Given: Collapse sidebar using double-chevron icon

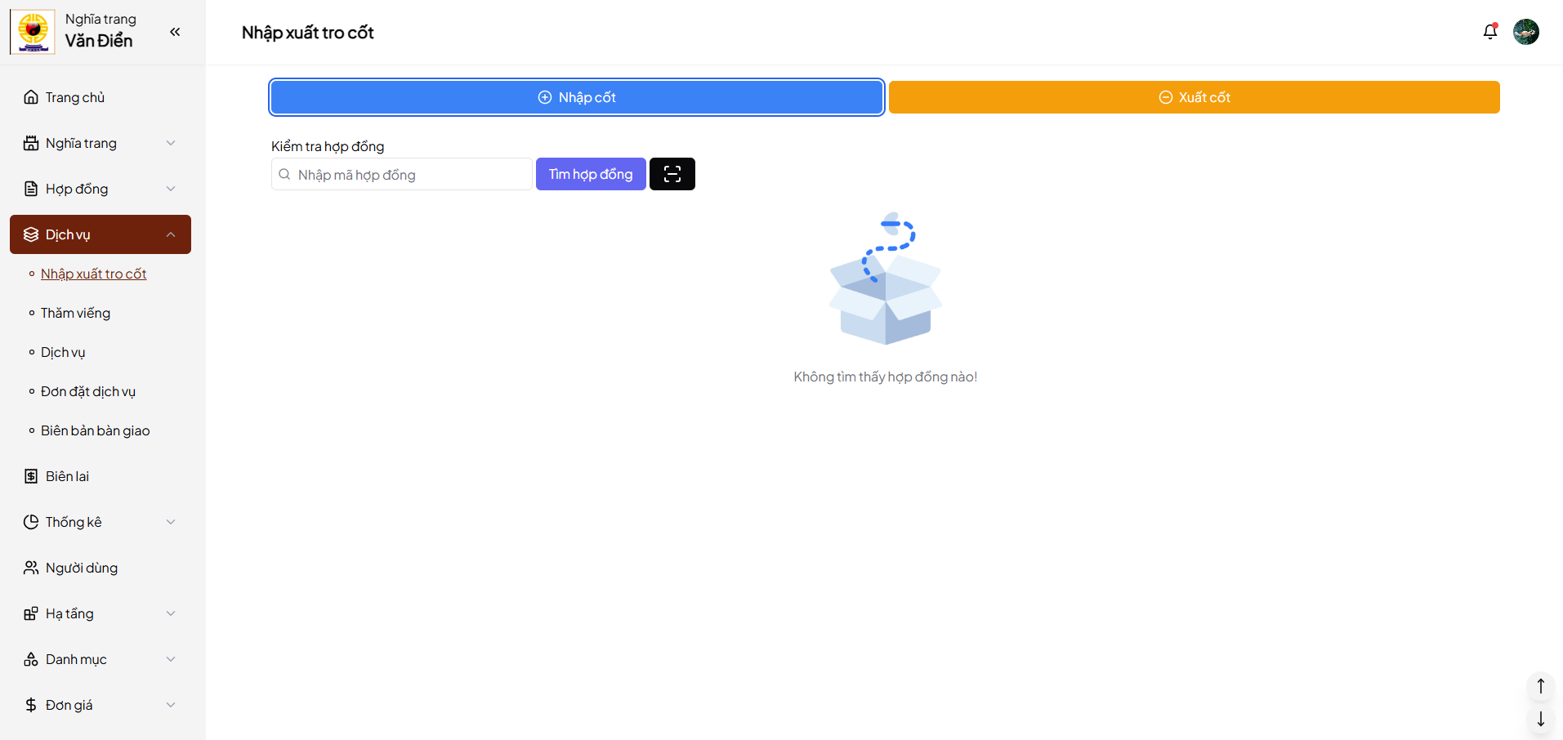Looking at the screenshot, I should 175,32.
